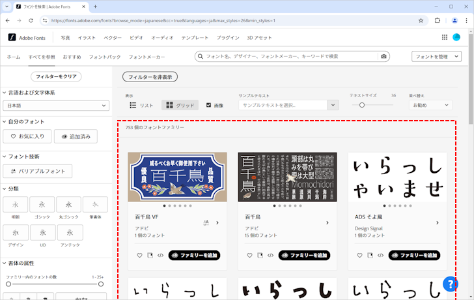Favorite ADS そよ風 with heart icon
This screenshot has height=300, width=474.
pyautogui.click(x=359, y=255)
